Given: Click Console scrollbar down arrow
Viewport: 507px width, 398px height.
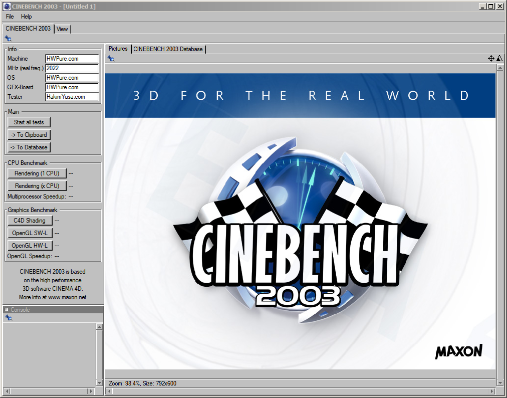Looking at the screenshot, I should (x=100, y=383).
